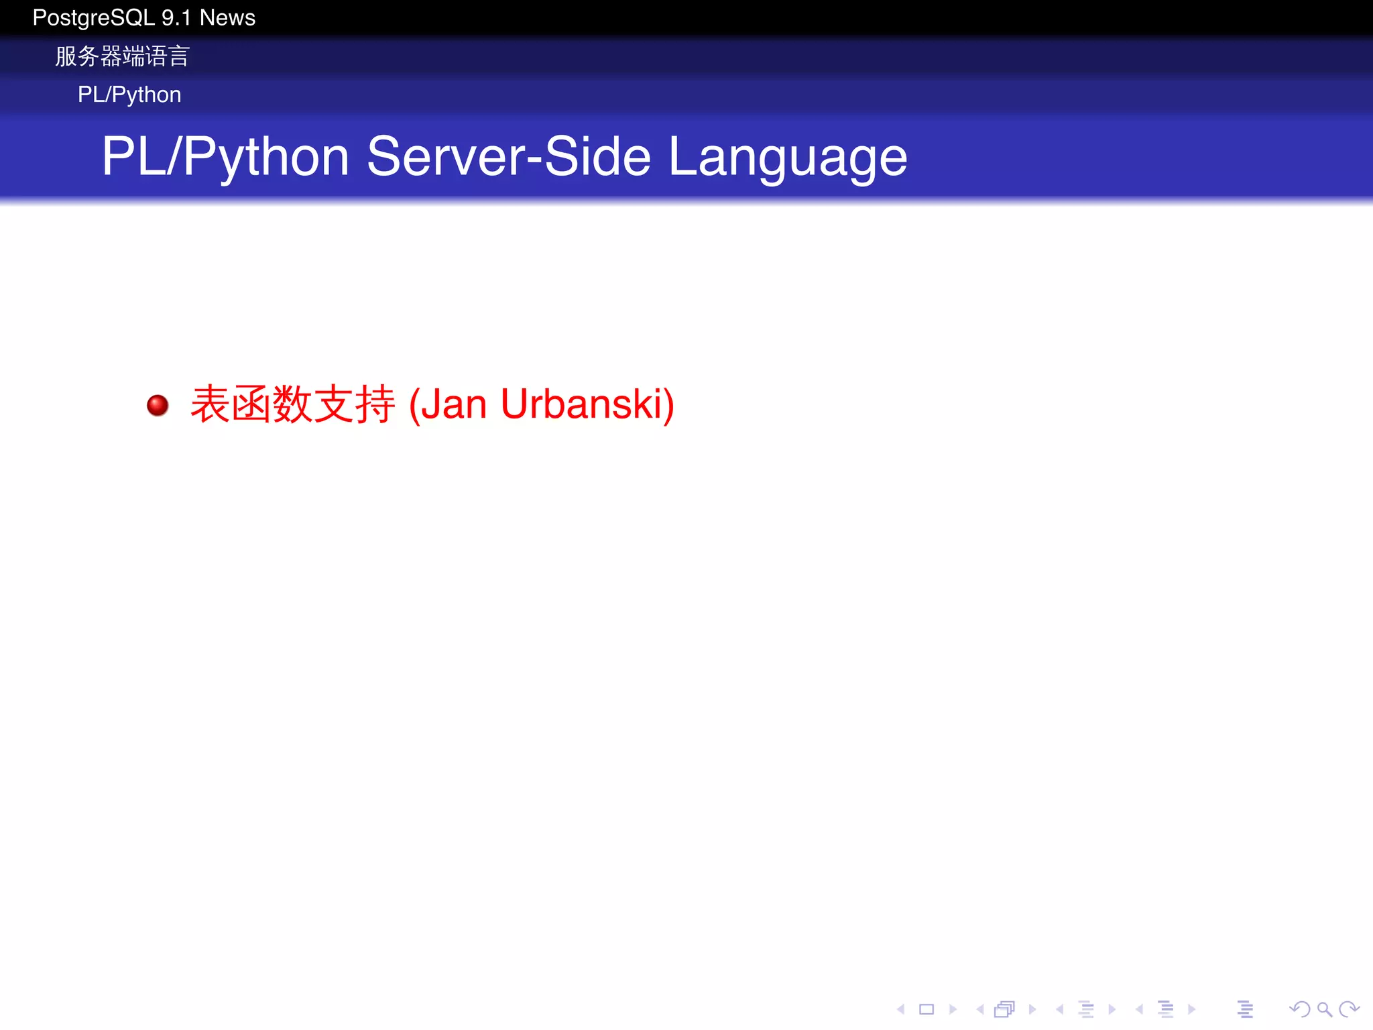Jump to the PL/Python subsection link
The width and height of the screenshot is (1373, 1030).
(129, 95)
